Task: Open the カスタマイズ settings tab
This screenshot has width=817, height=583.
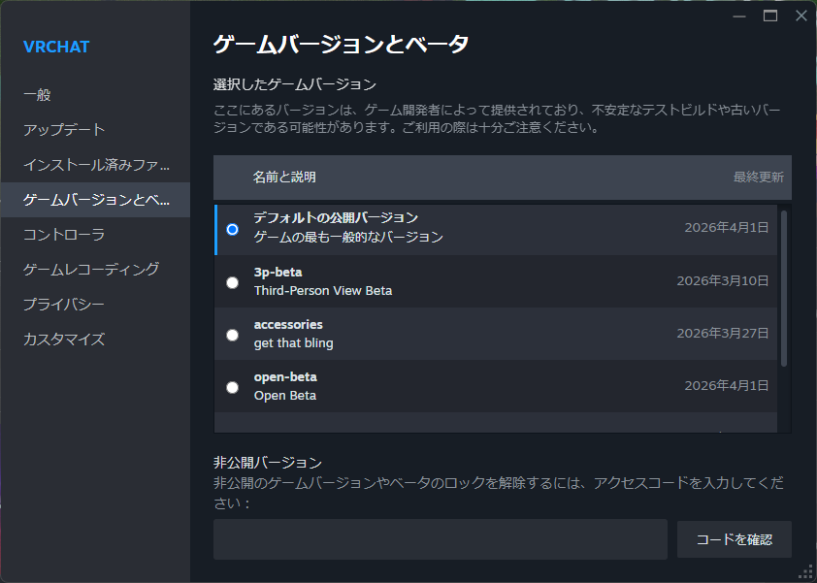Action: [64, 340]
